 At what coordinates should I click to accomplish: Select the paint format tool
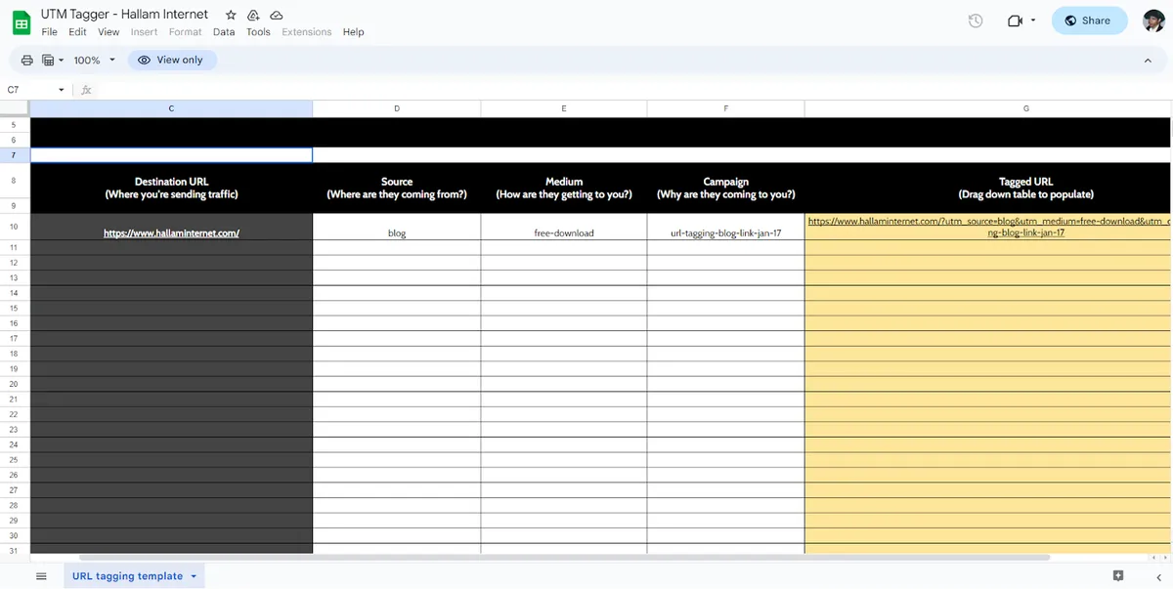[49, 60]
